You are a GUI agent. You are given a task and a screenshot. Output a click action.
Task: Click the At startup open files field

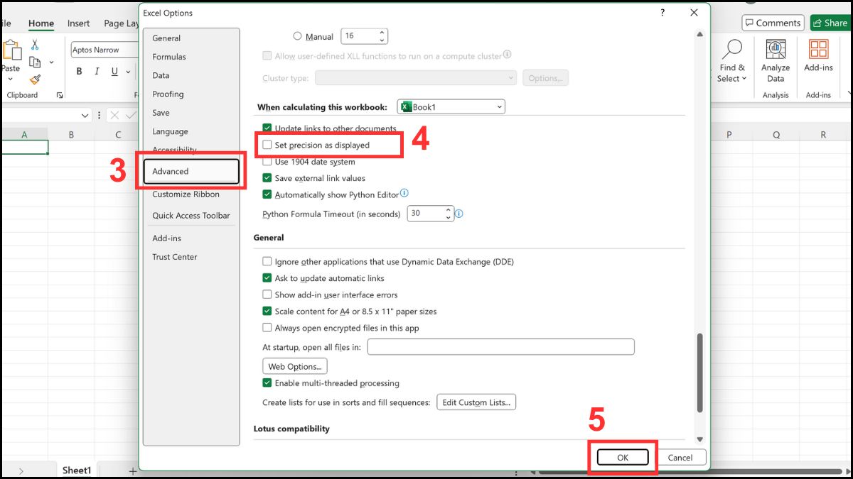500,346
